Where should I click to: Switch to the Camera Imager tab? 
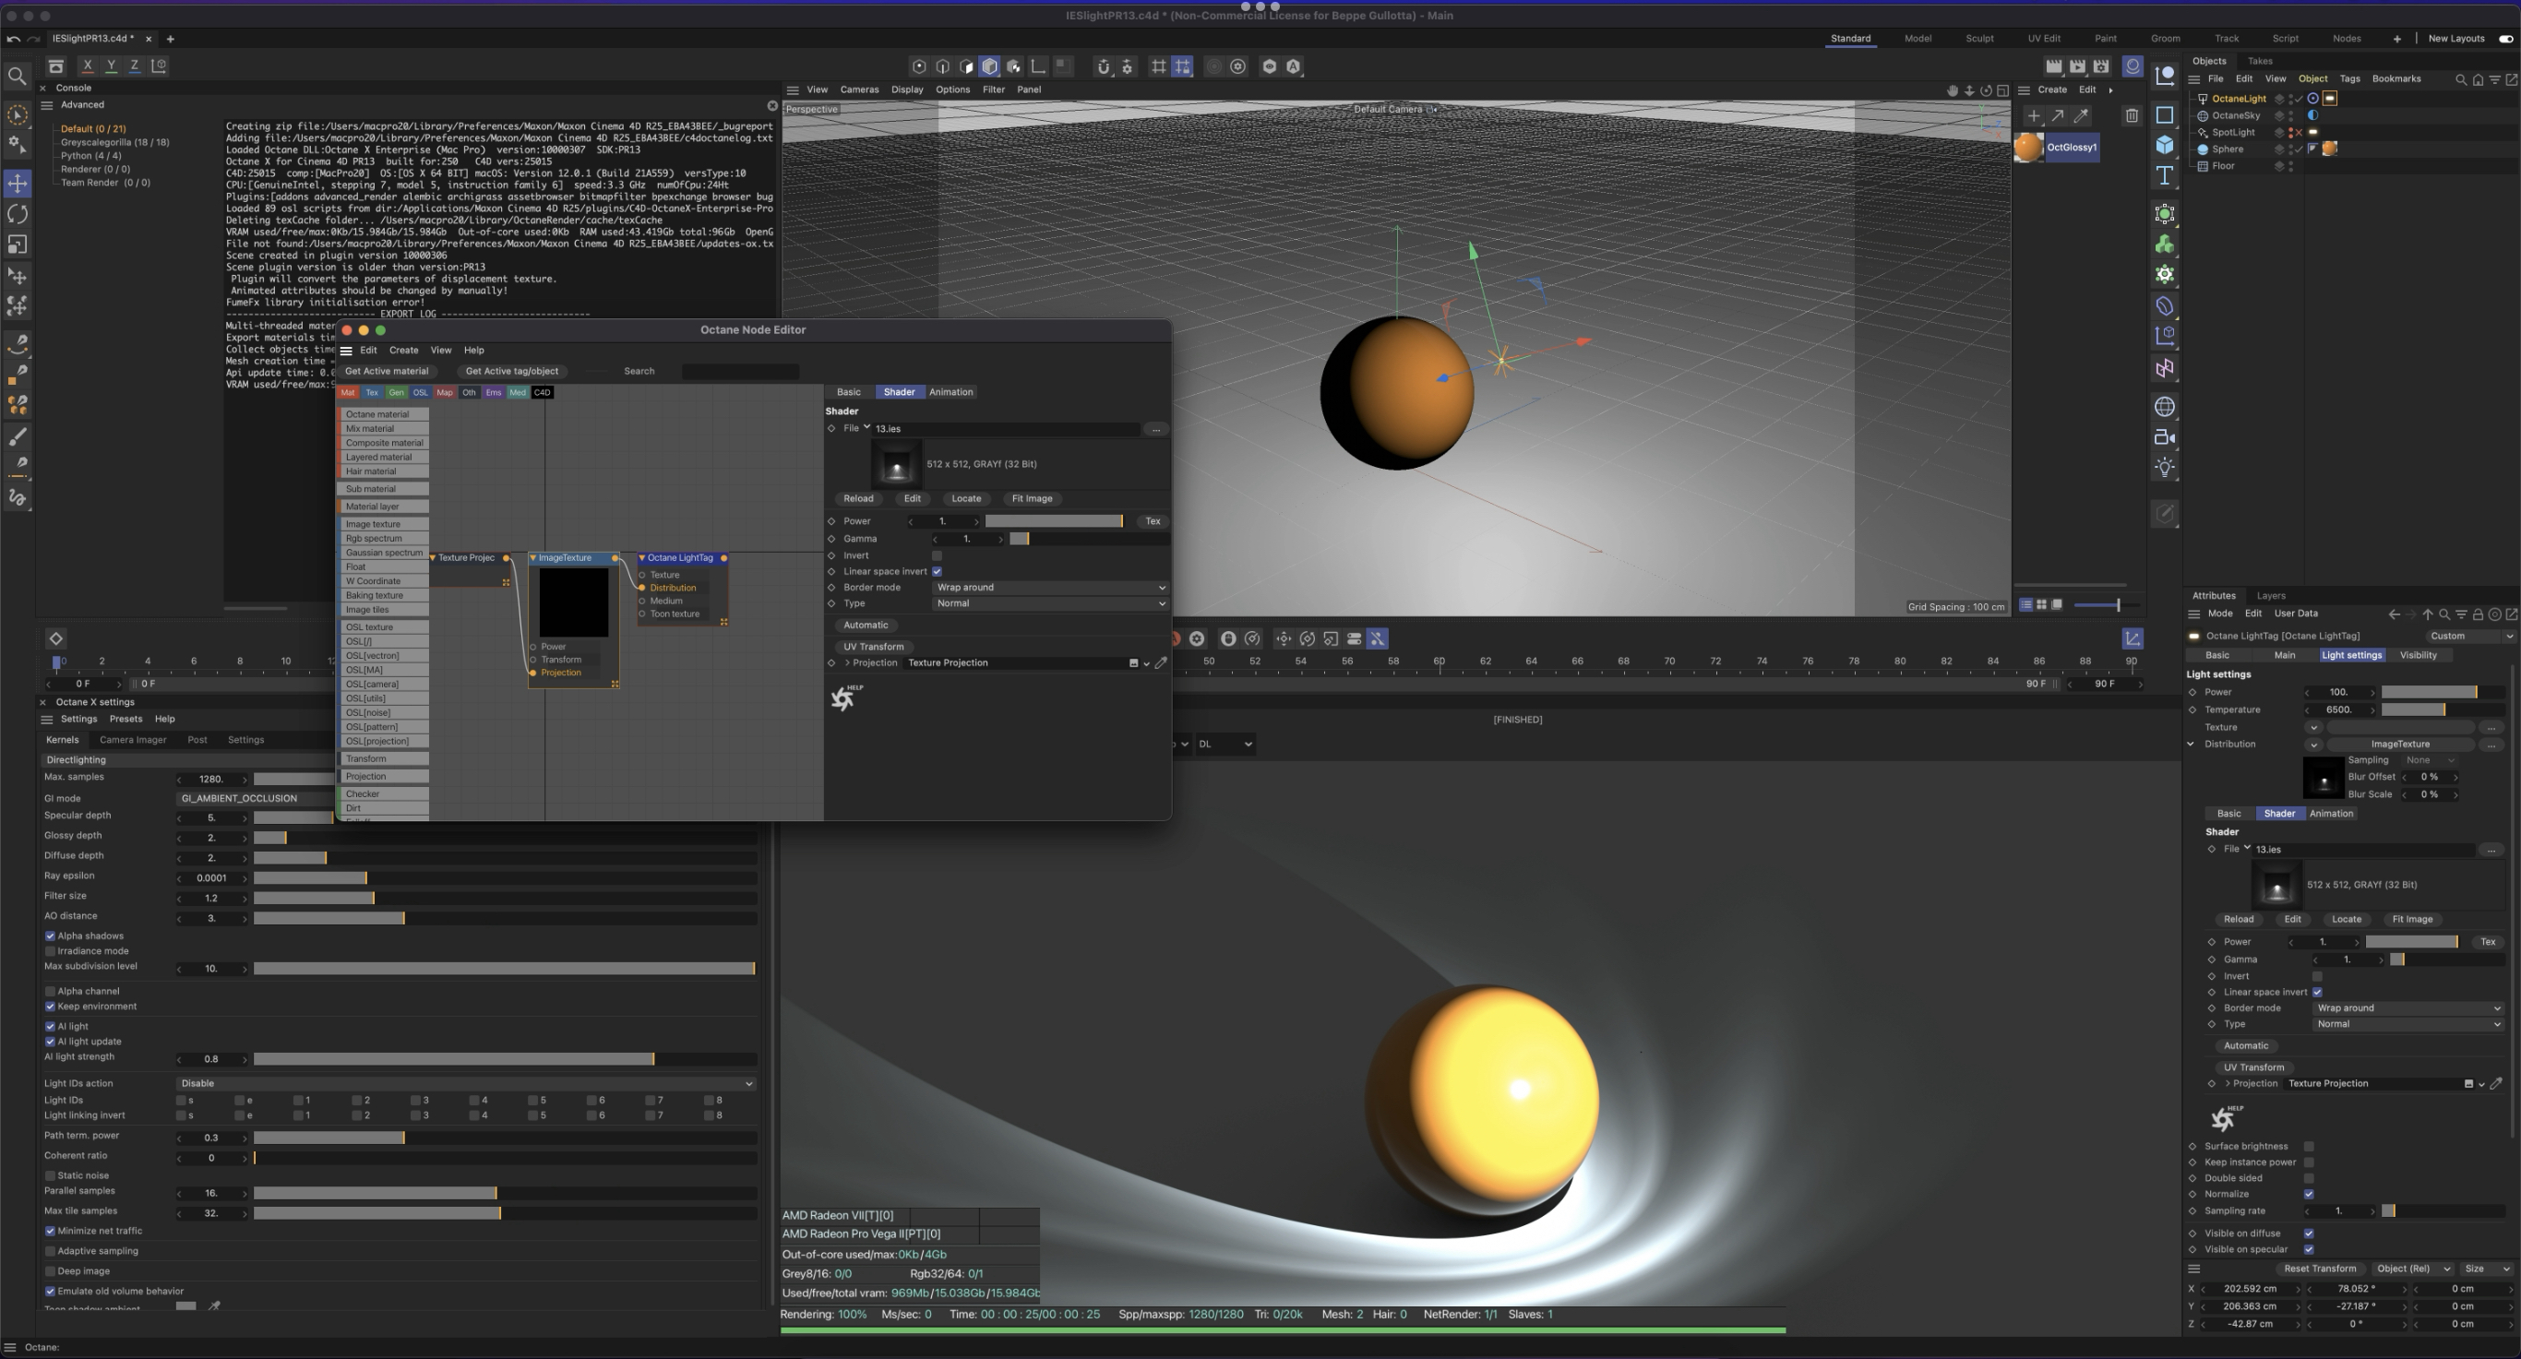133,740
